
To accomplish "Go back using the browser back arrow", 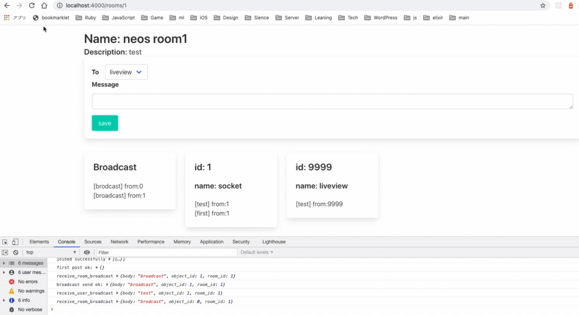I will 7,6.
